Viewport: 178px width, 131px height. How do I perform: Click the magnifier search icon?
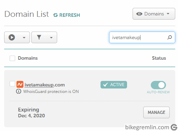(169, 37)
